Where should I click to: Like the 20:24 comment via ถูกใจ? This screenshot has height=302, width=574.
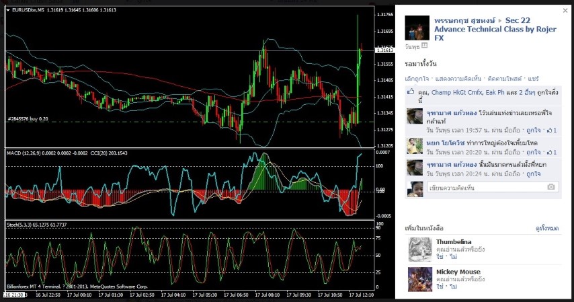534,174
